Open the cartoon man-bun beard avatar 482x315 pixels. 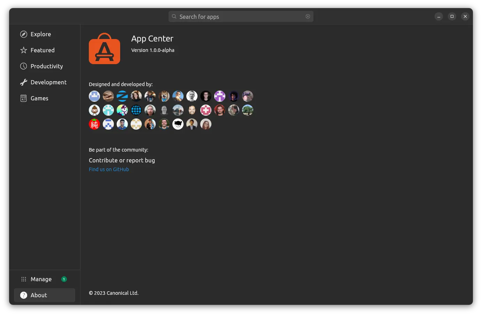pyautogui.click(x=94, y=110)
